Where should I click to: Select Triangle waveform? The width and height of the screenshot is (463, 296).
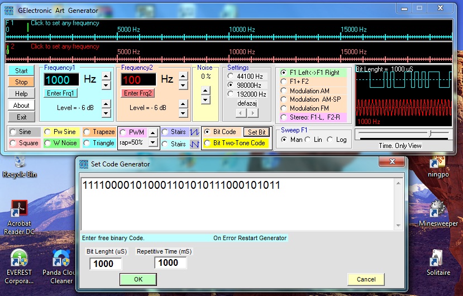99,143
